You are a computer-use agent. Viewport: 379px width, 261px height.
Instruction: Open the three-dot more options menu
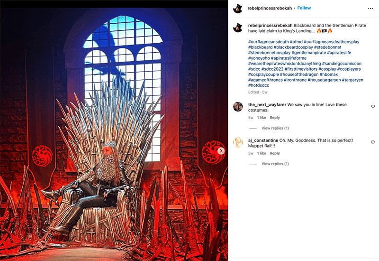coord(370,9)
